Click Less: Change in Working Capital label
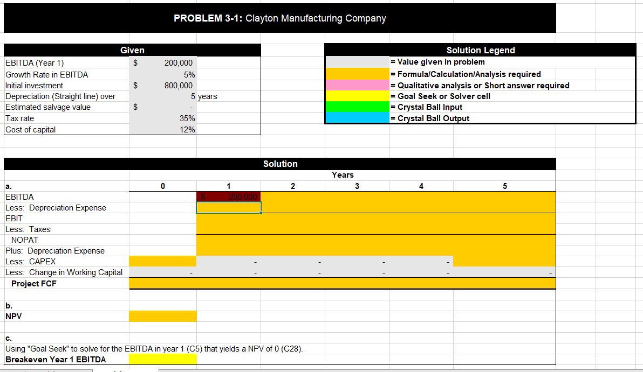This screenshot has width=643, height=372. [x=64, y=272]
